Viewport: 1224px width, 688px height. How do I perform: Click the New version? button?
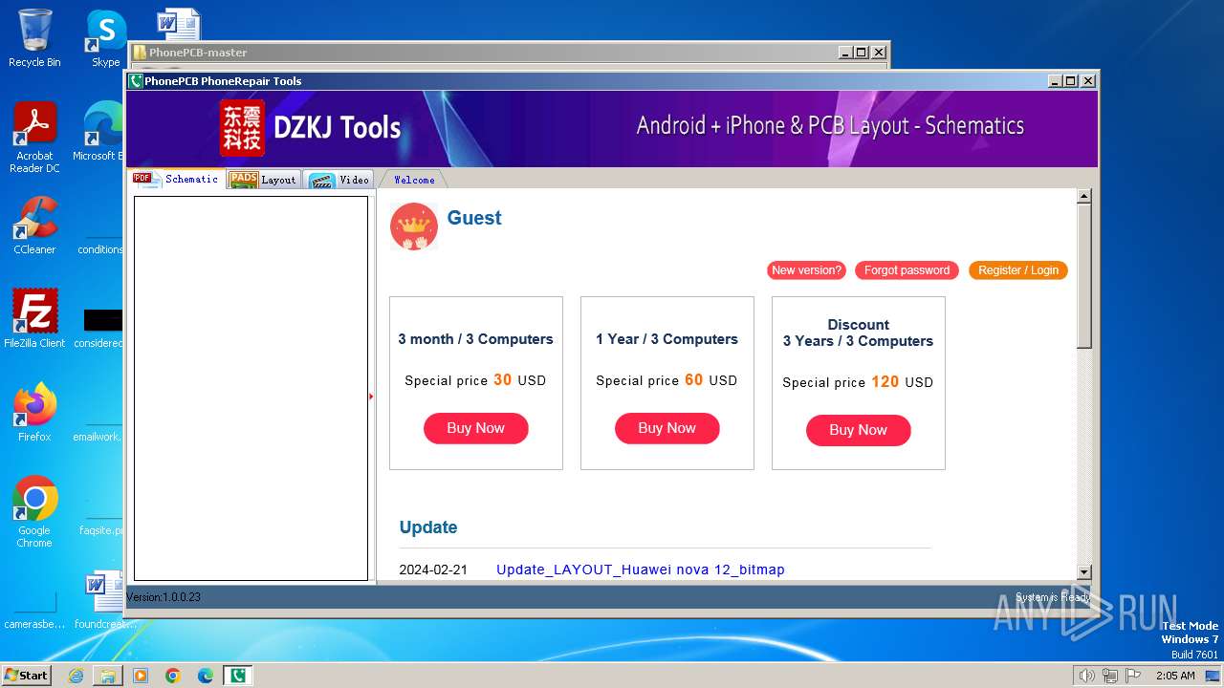pos(806,270)
